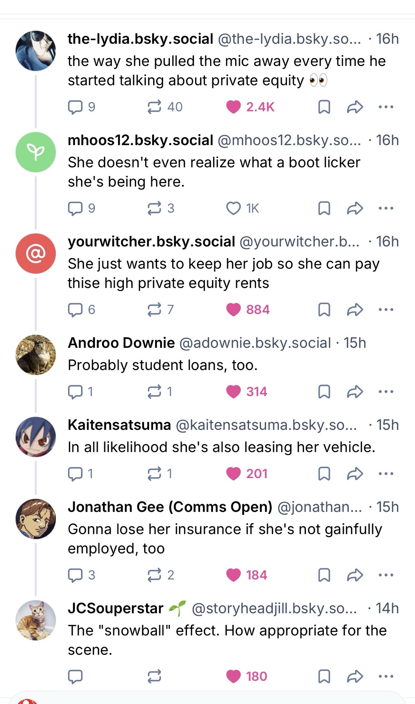
Task: Share Jonathan Gee's insurance post
Action: coord(354,575)
